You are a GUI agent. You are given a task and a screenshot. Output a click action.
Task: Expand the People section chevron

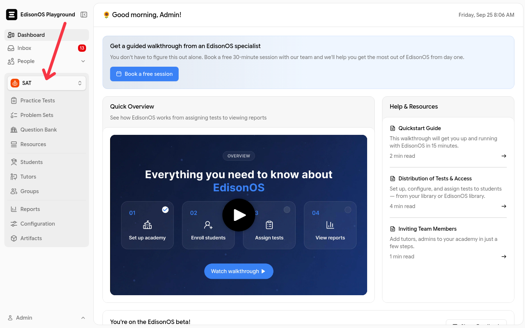[x=83, y=61]
